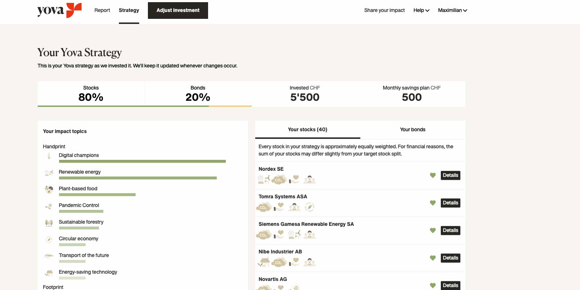Click Nibe Industrier hand-with-heart icon
This screenshot has height=290, width=580.
(x=294, y=262)
